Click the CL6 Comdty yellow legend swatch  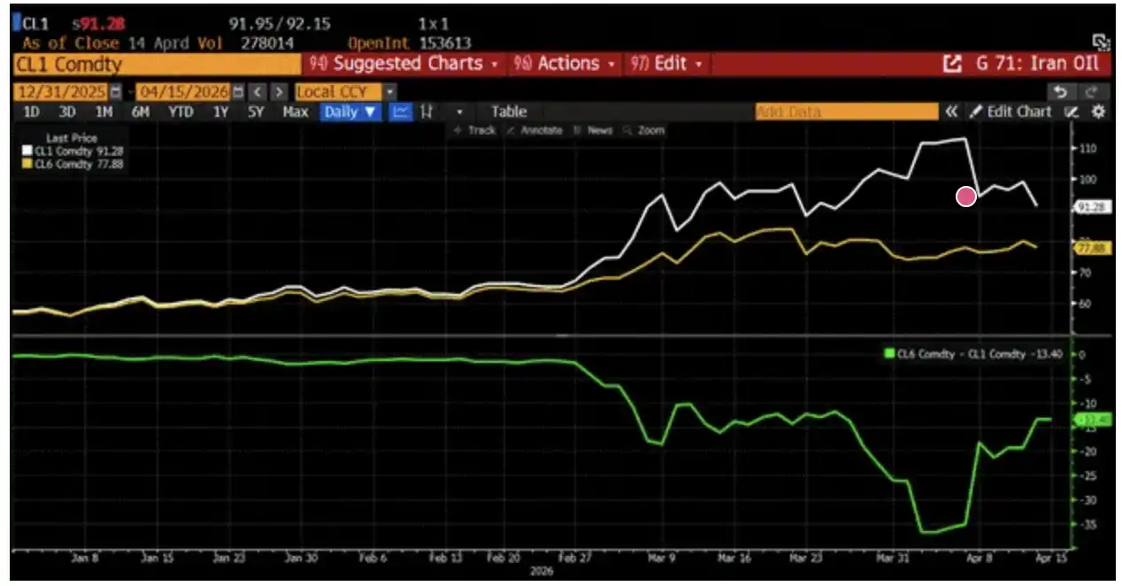[25, 164]
